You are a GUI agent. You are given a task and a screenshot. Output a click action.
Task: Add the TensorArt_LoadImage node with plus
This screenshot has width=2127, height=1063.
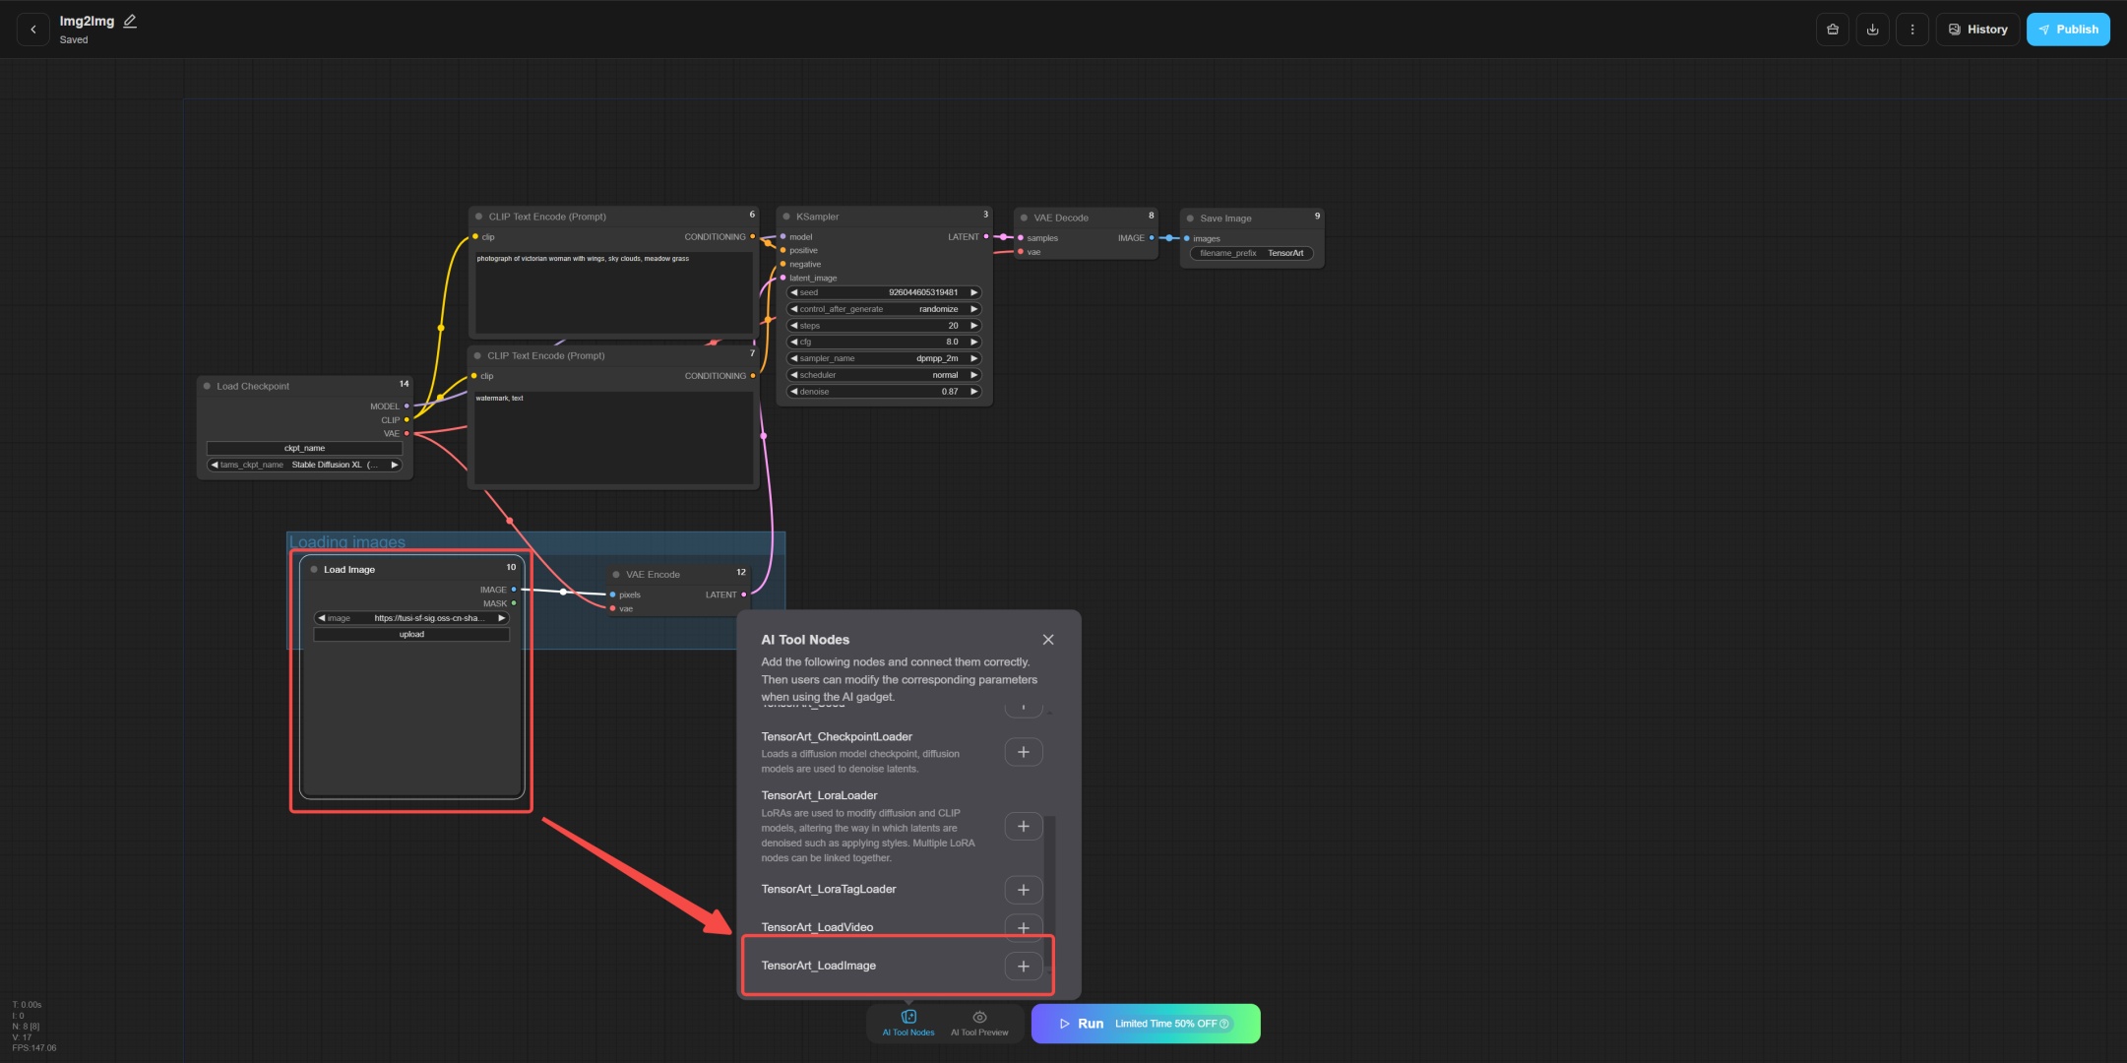1023,967
